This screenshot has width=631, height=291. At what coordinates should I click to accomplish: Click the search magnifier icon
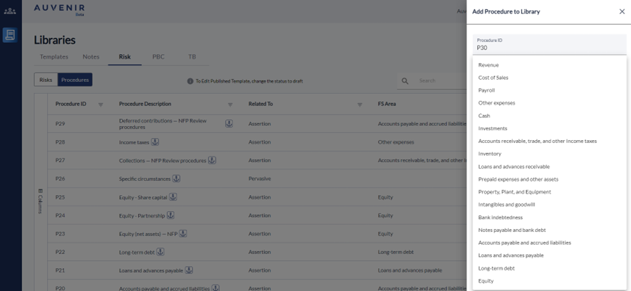point(405,80)
